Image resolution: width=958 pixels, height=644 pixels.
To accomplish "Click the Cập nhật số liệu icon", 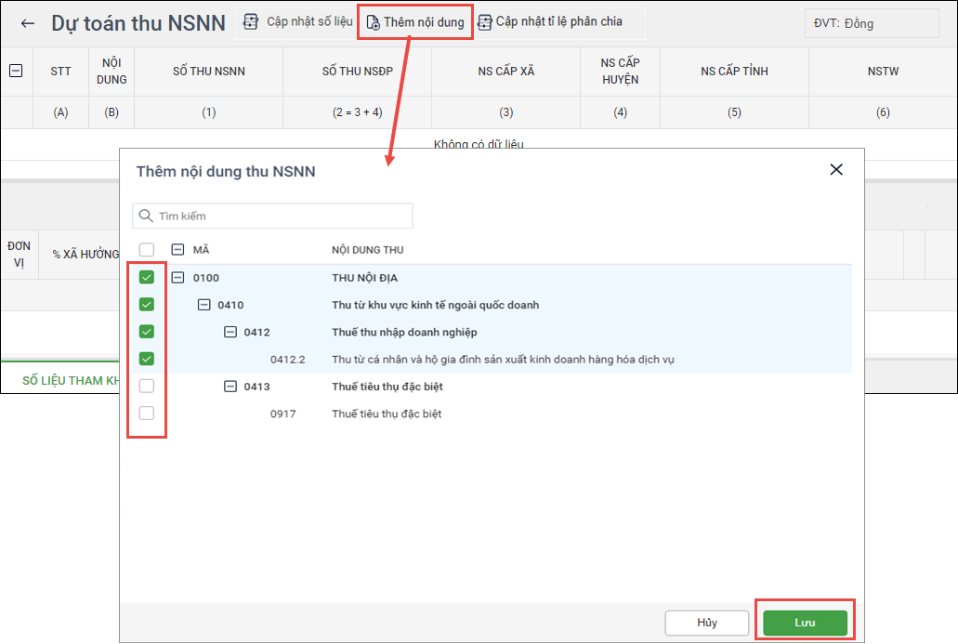I will pos(250,21).
